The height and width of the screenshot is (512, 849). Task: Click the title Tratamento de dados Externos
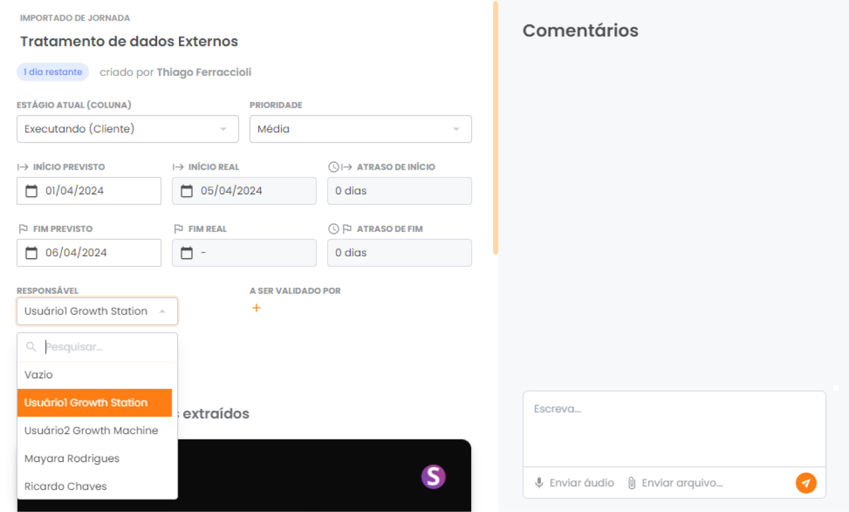(x=129, y=41)
